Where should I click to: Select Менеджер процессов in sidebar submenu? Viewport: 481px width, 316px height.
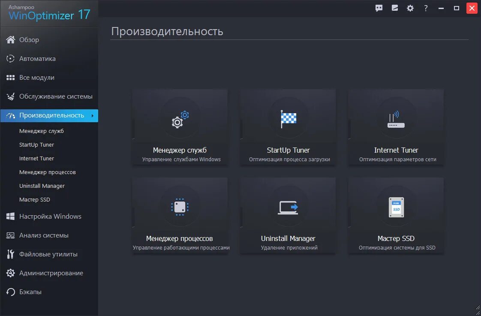point(48,172)
